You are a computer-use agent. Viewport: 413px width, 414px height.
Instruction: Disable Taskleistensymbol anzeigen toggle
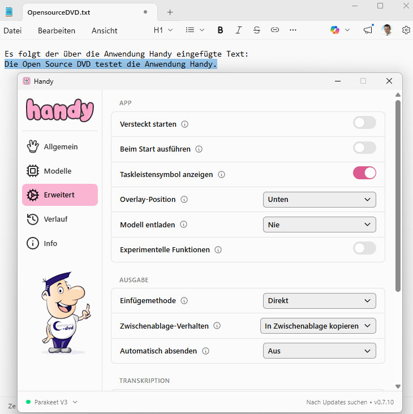pos(364,173)
